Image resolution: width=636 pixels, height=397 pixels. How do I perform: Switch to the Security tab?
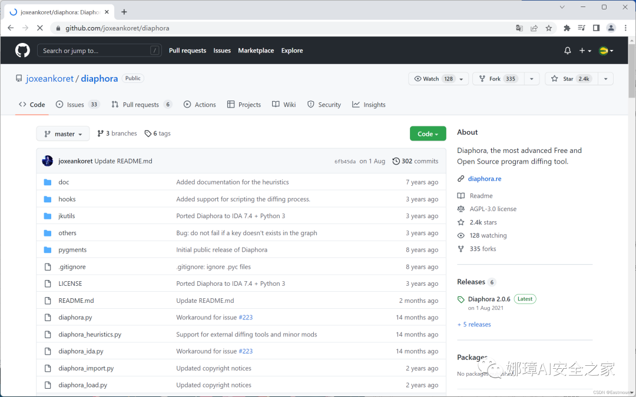pyautogui.click(x=324, y=105)
